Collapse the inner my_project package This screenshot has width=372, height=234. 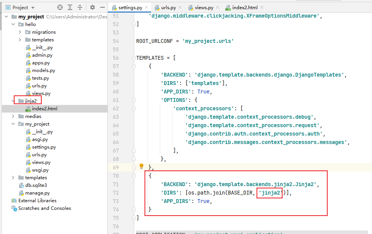tap(13, 124)
